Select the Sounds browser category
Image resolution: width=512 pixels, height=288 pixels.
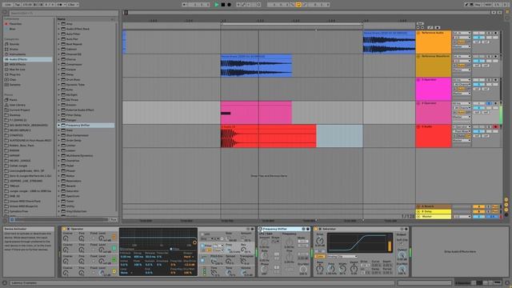pyautogui.click(x=14, y=44)
